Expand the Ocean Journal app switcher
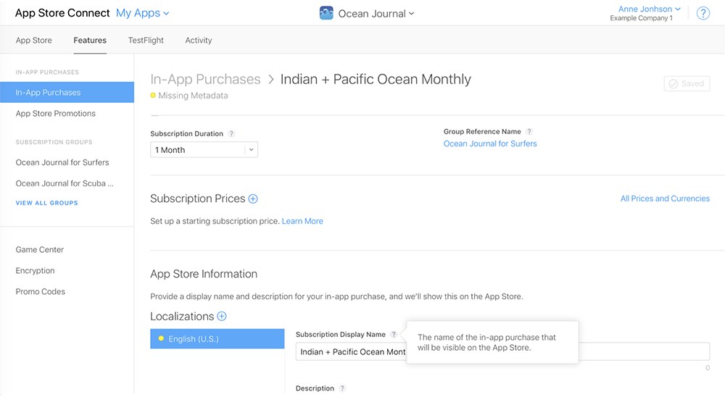The height and width of the screenshot is (405, 725). pyautogui.click(x=376, y=13)
